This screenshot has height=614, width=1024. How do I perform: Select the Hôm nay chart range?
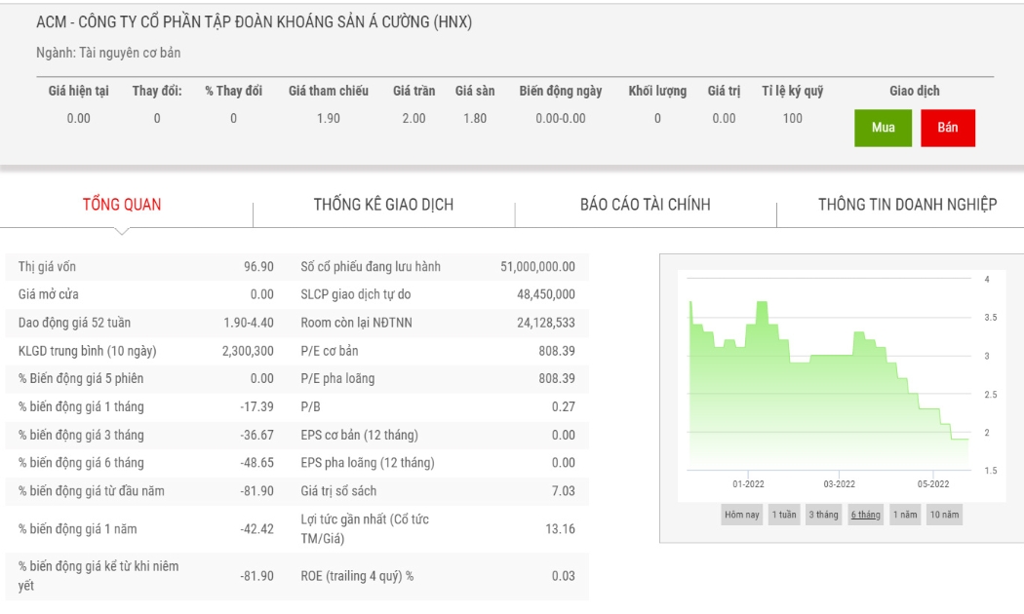[742, 515]
